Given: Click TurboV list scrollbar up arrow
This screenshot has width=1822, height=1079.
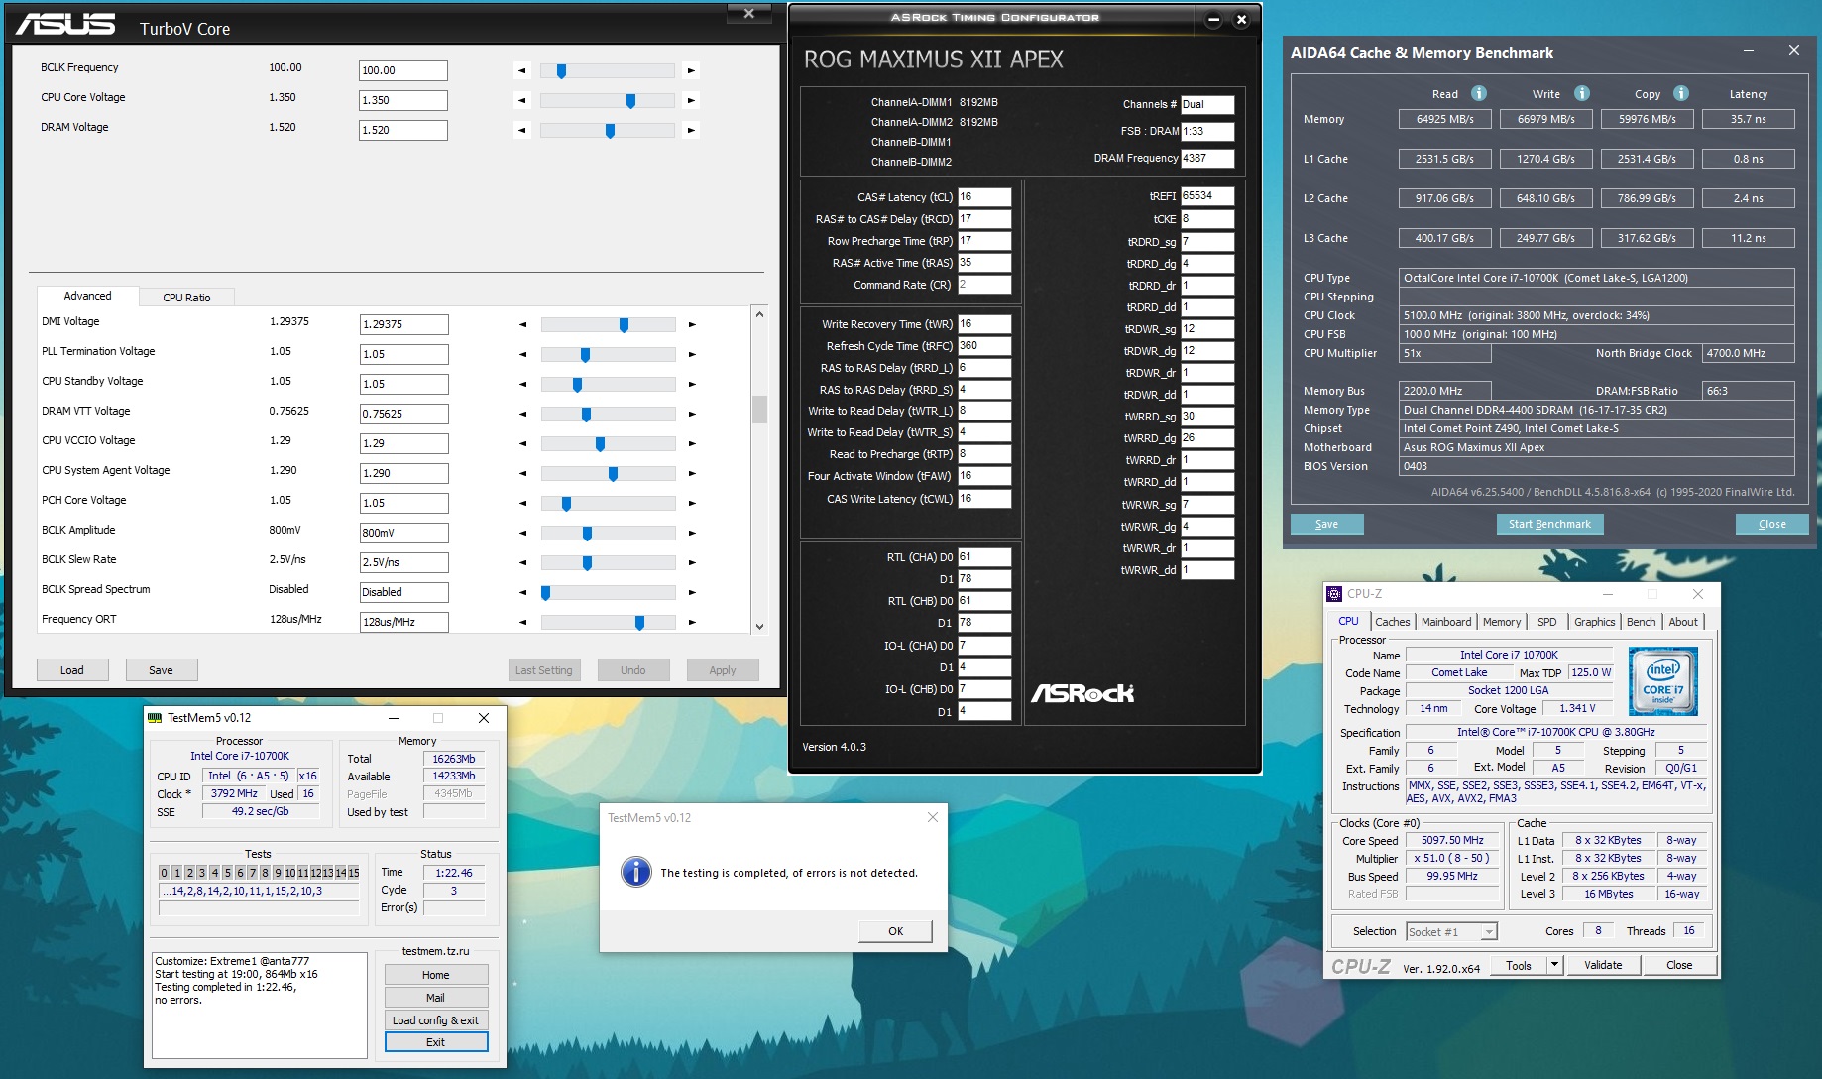Looking at the screenshot, I should (759, 314).
